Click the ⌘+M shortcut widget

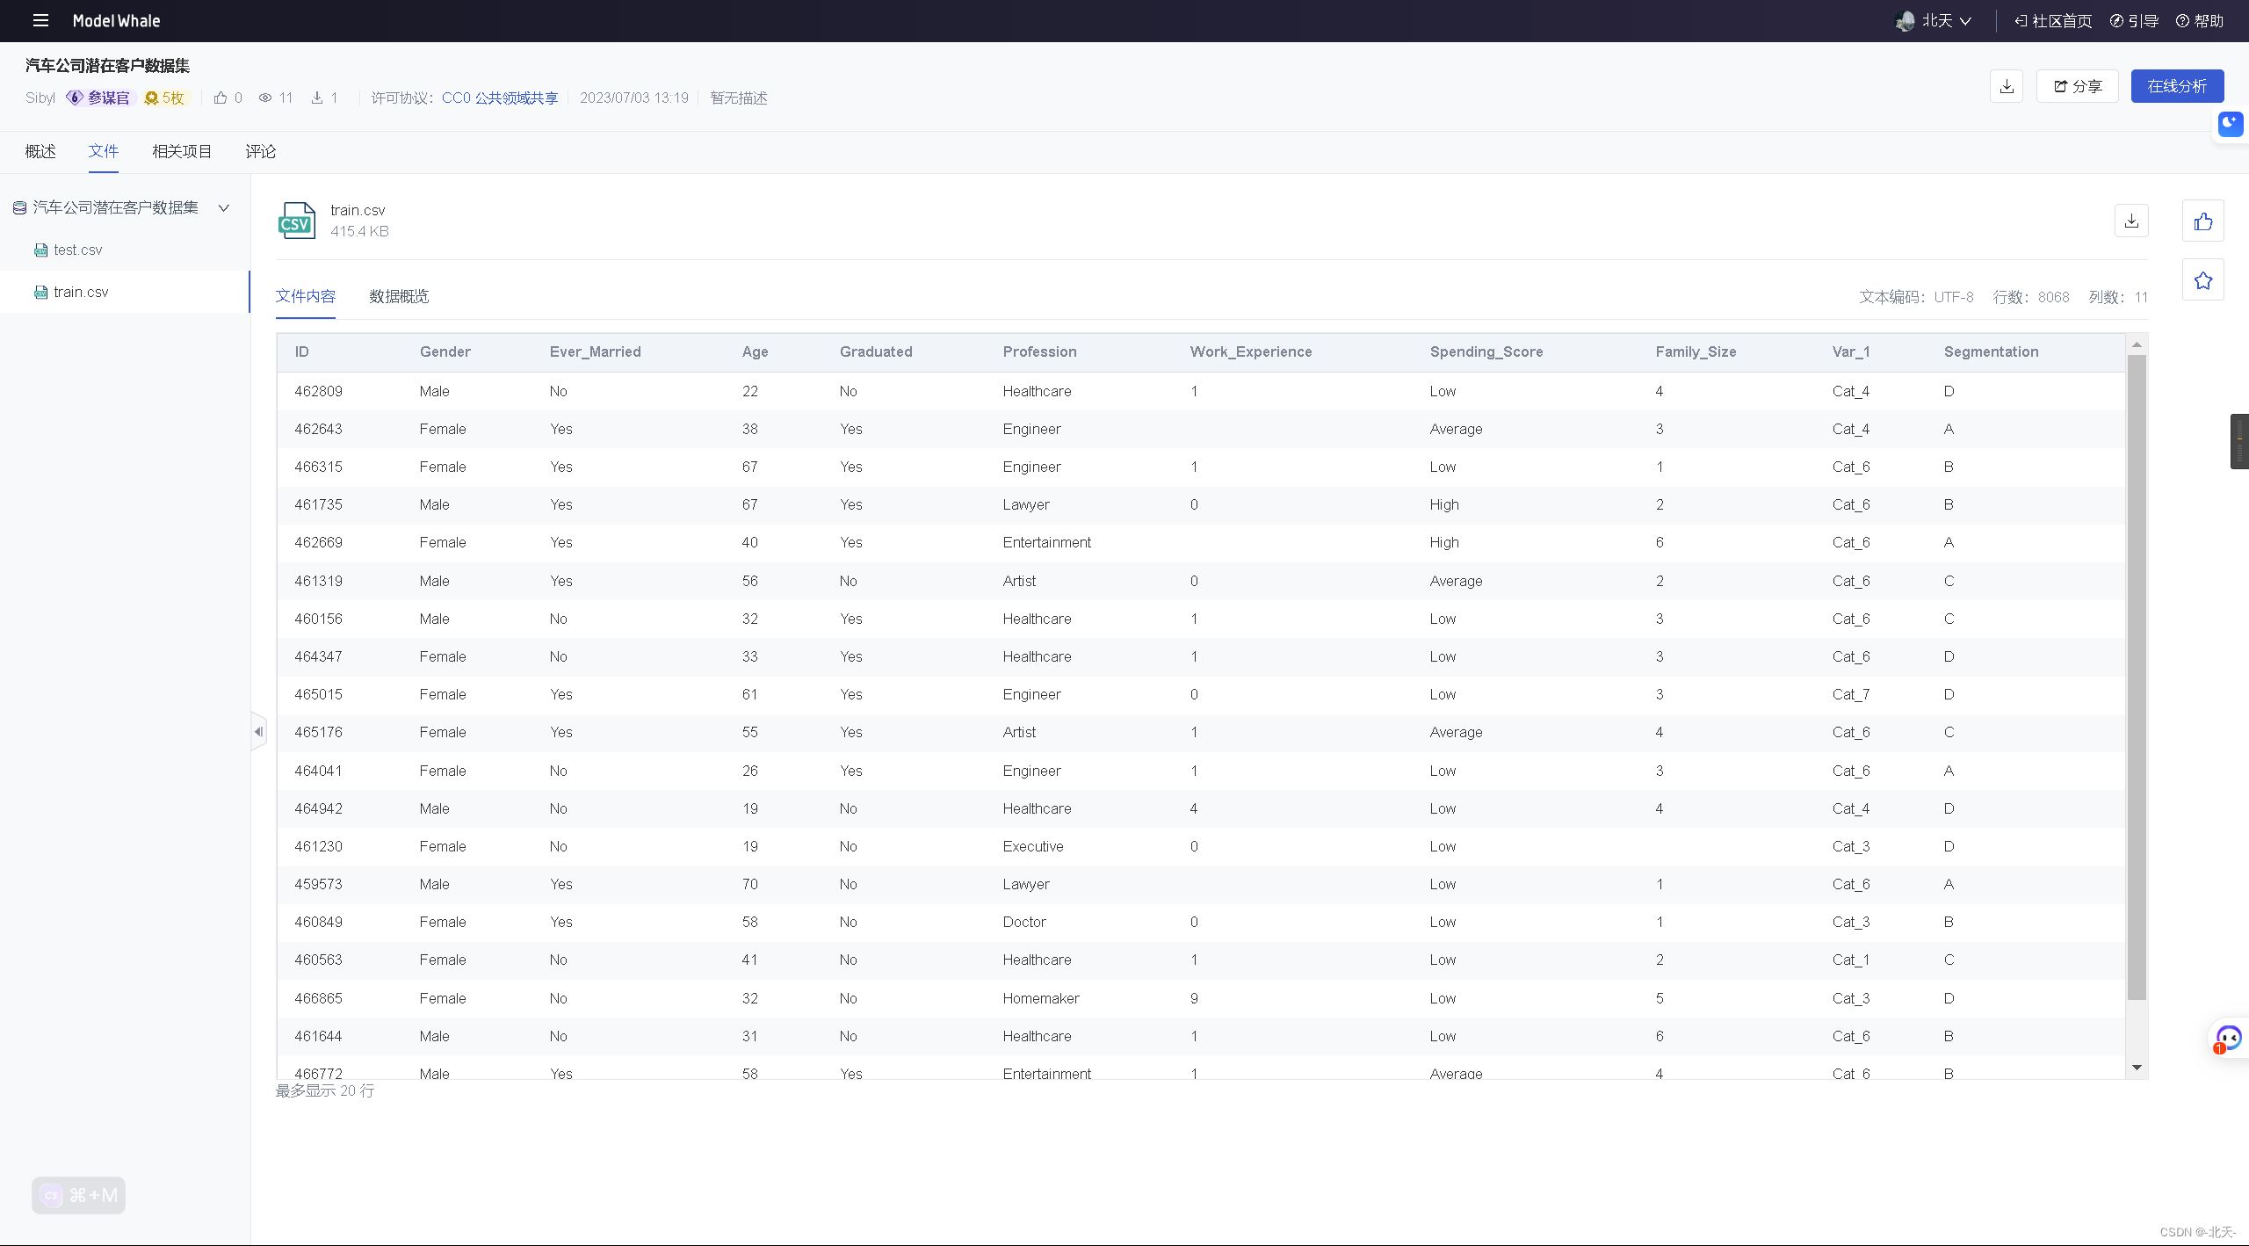(x=78, y=1195)
